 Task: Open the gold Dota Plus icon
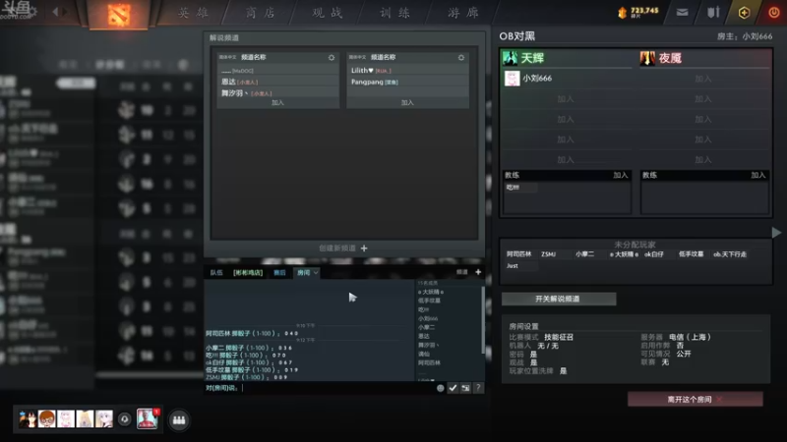(x=744, y=13)
